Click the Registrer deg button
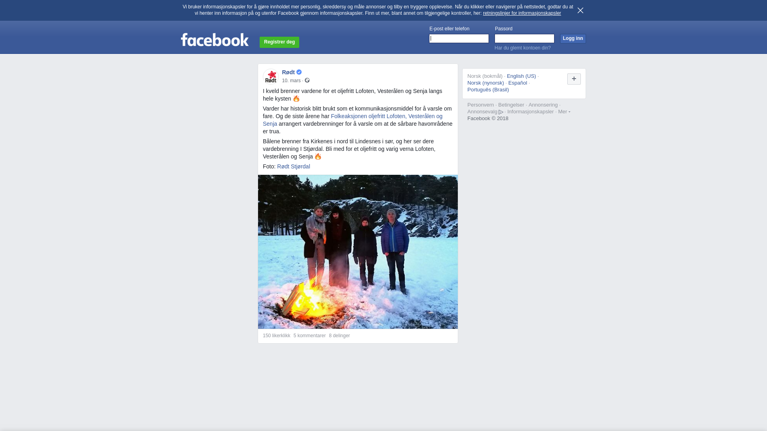 coord(279,42)
